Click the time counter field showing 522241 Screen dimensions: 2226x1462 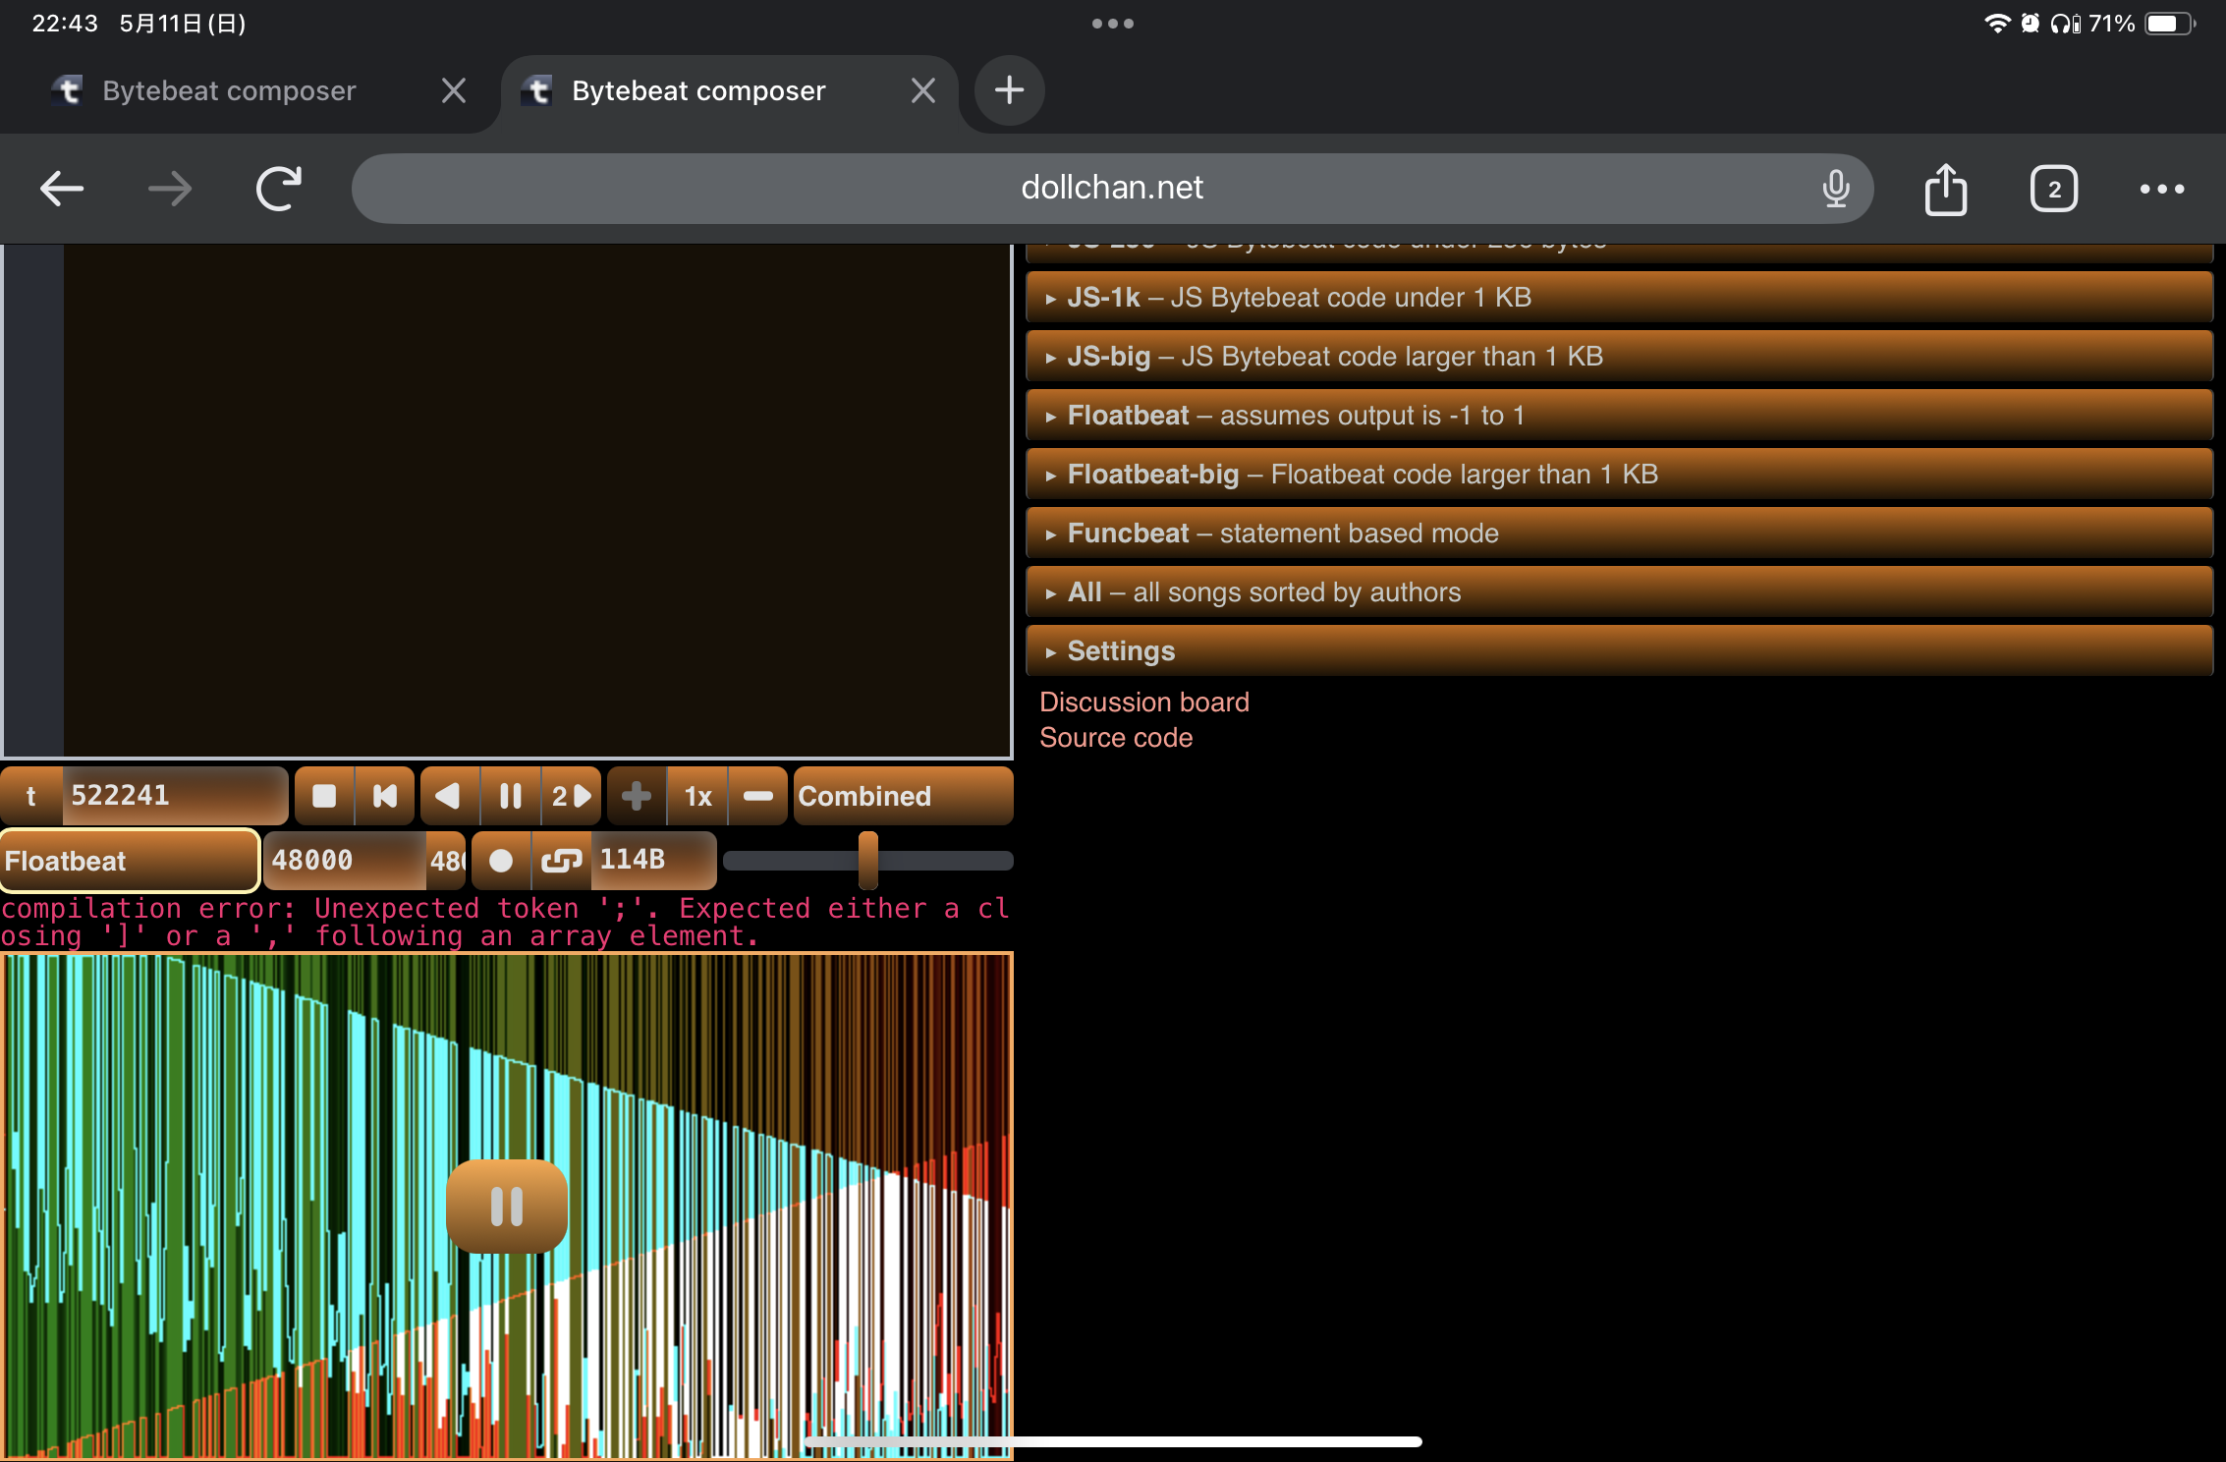coord(175,796)
